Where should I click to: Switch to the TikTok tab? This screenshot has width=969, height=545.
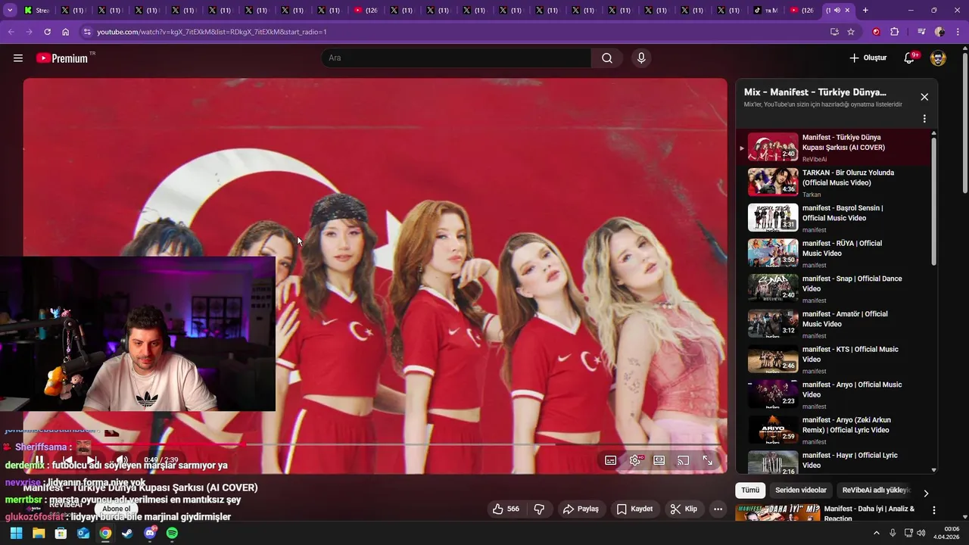tap(766, 10)
